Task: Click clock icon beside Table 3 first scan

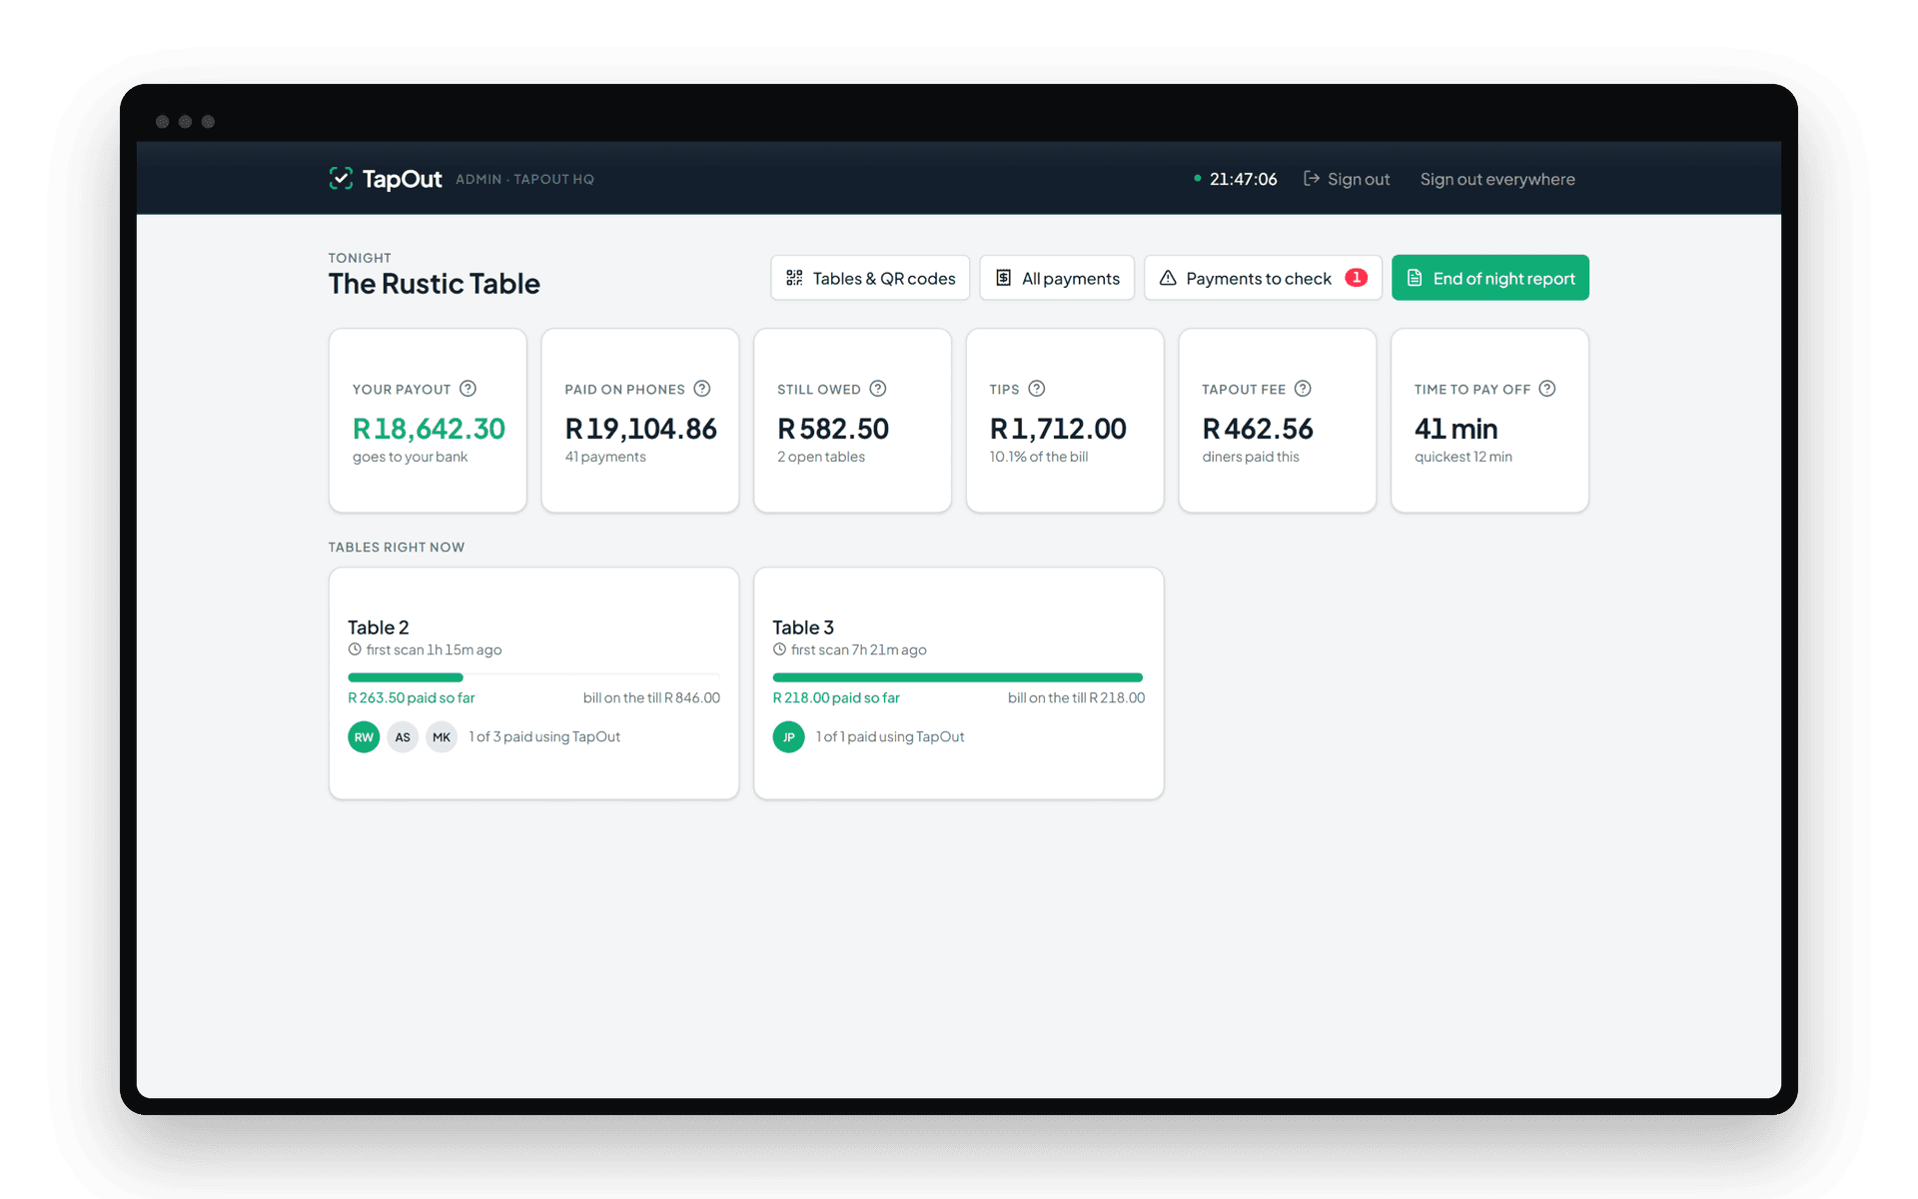Action: coord(779,649)
